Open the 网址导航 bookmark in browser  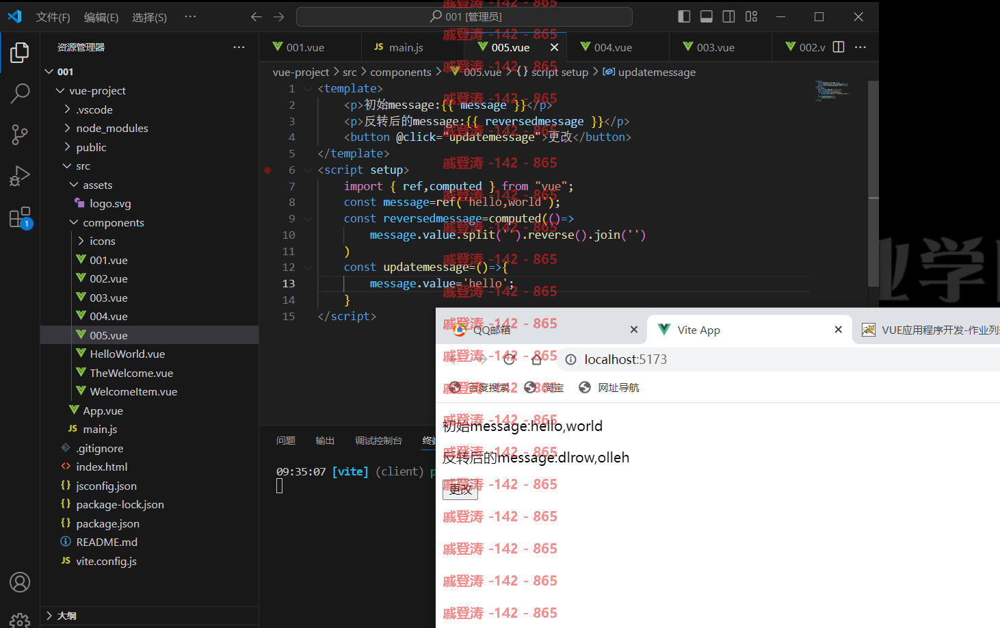coord(609,388)
